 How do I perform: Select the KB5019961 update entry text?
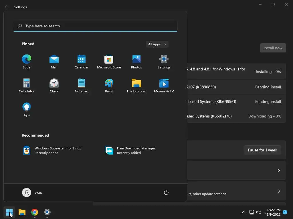211,102
